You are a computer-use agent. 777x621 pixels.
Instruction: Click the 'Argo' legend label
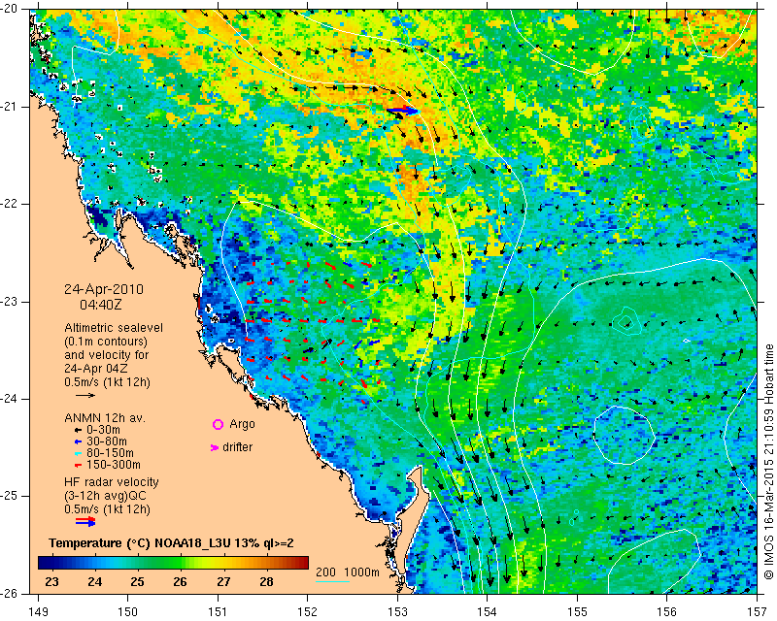[x=242, y=424]
